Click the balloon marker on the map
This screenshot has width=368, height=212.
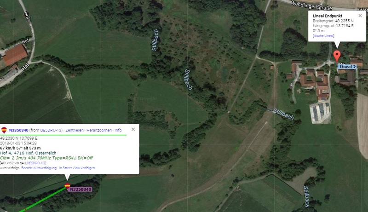(67, 186)
